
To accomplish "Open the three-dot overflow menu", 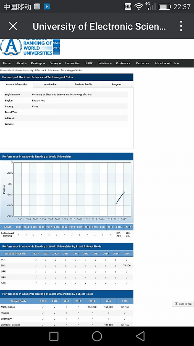I will click(x=181, y=26).
